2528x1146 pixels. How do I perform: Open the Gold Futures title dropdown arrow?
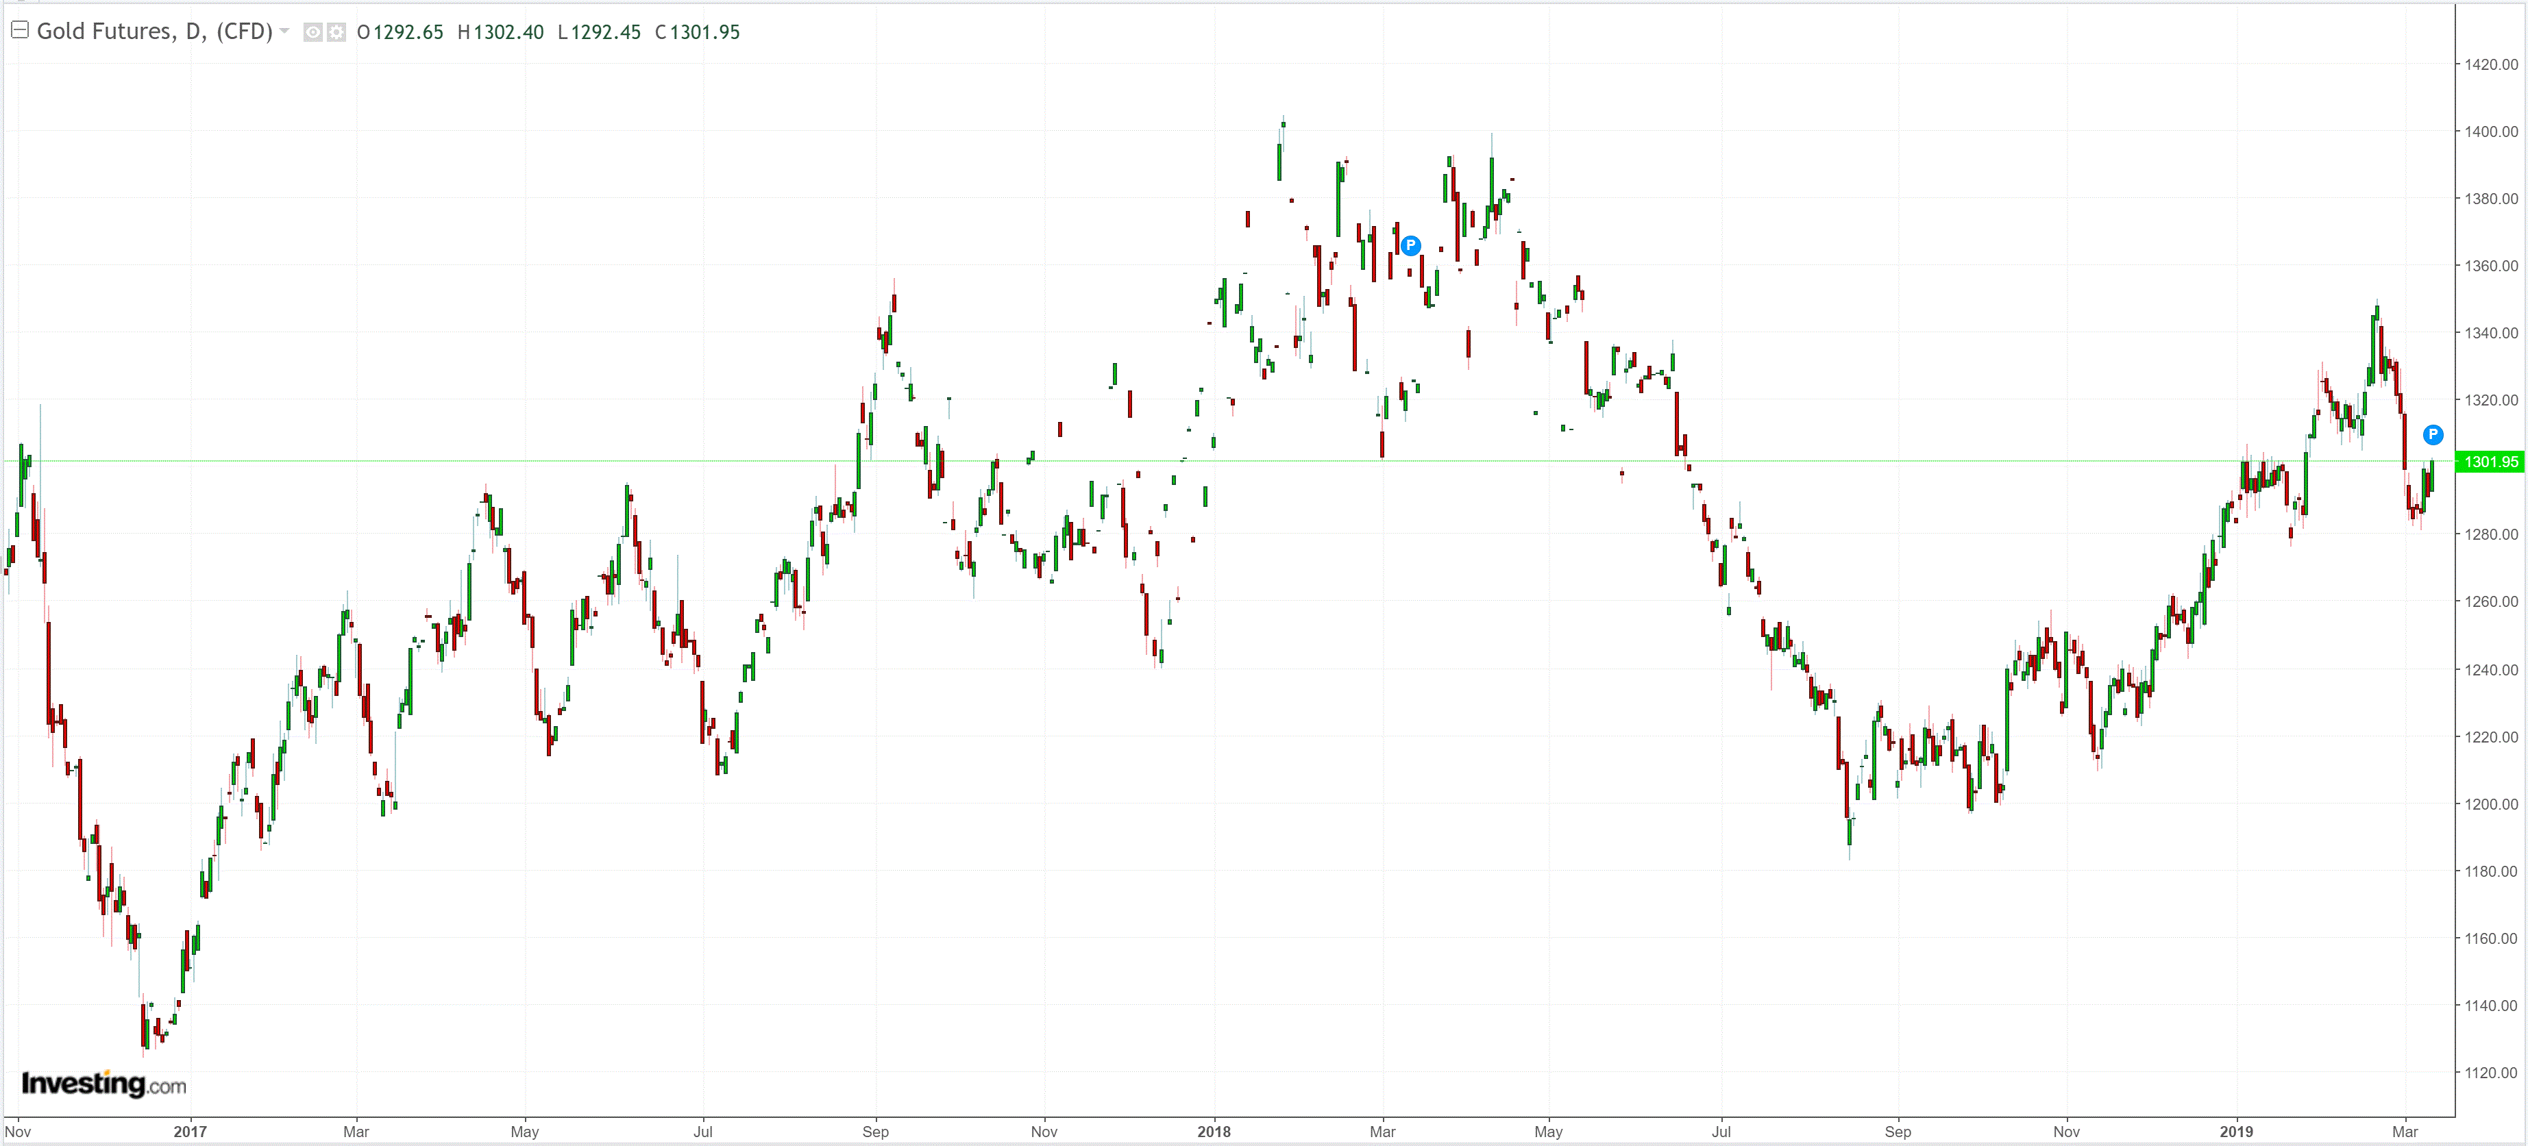pos(284,30)
